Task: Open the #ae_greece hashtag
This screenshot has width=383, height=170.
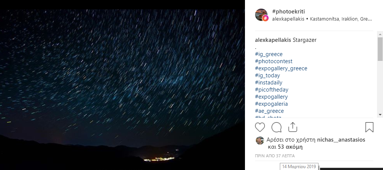Action: tap(269, 111)
